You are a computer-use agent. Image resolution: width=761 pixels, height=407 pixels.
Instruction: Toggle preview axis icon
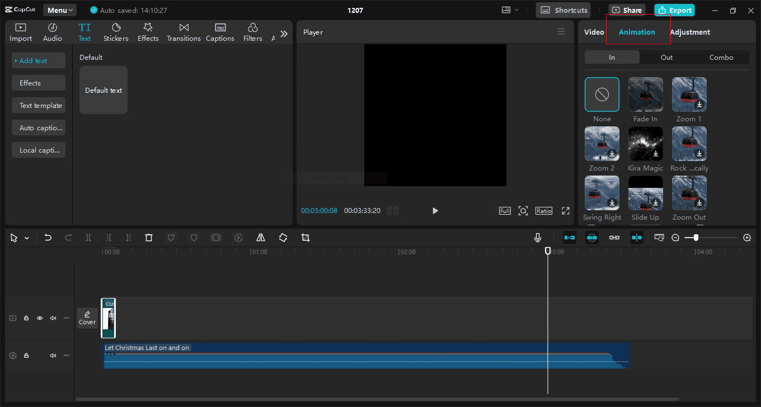[637, 238]
